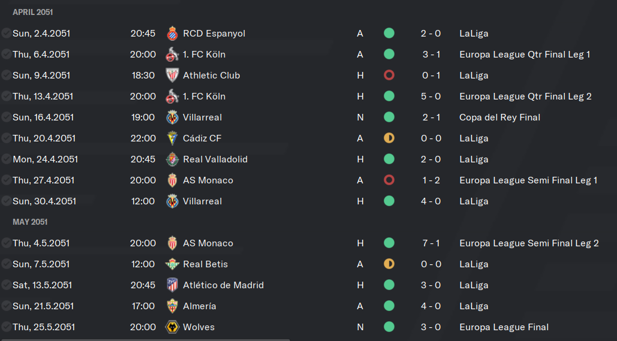Click the orange draw indicator for Cádiz CF
617x341 pixels.
tap(389, 138)
